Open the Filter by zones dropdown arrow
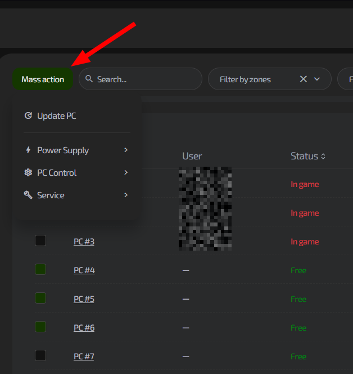 pos(317,79)
